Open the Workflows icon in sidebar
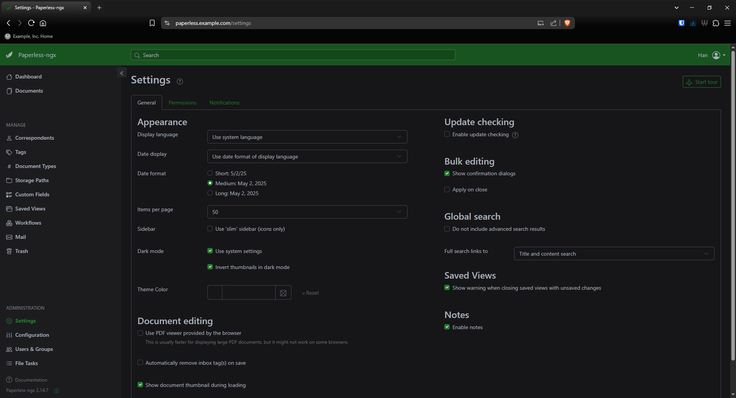 pos(9,223)
